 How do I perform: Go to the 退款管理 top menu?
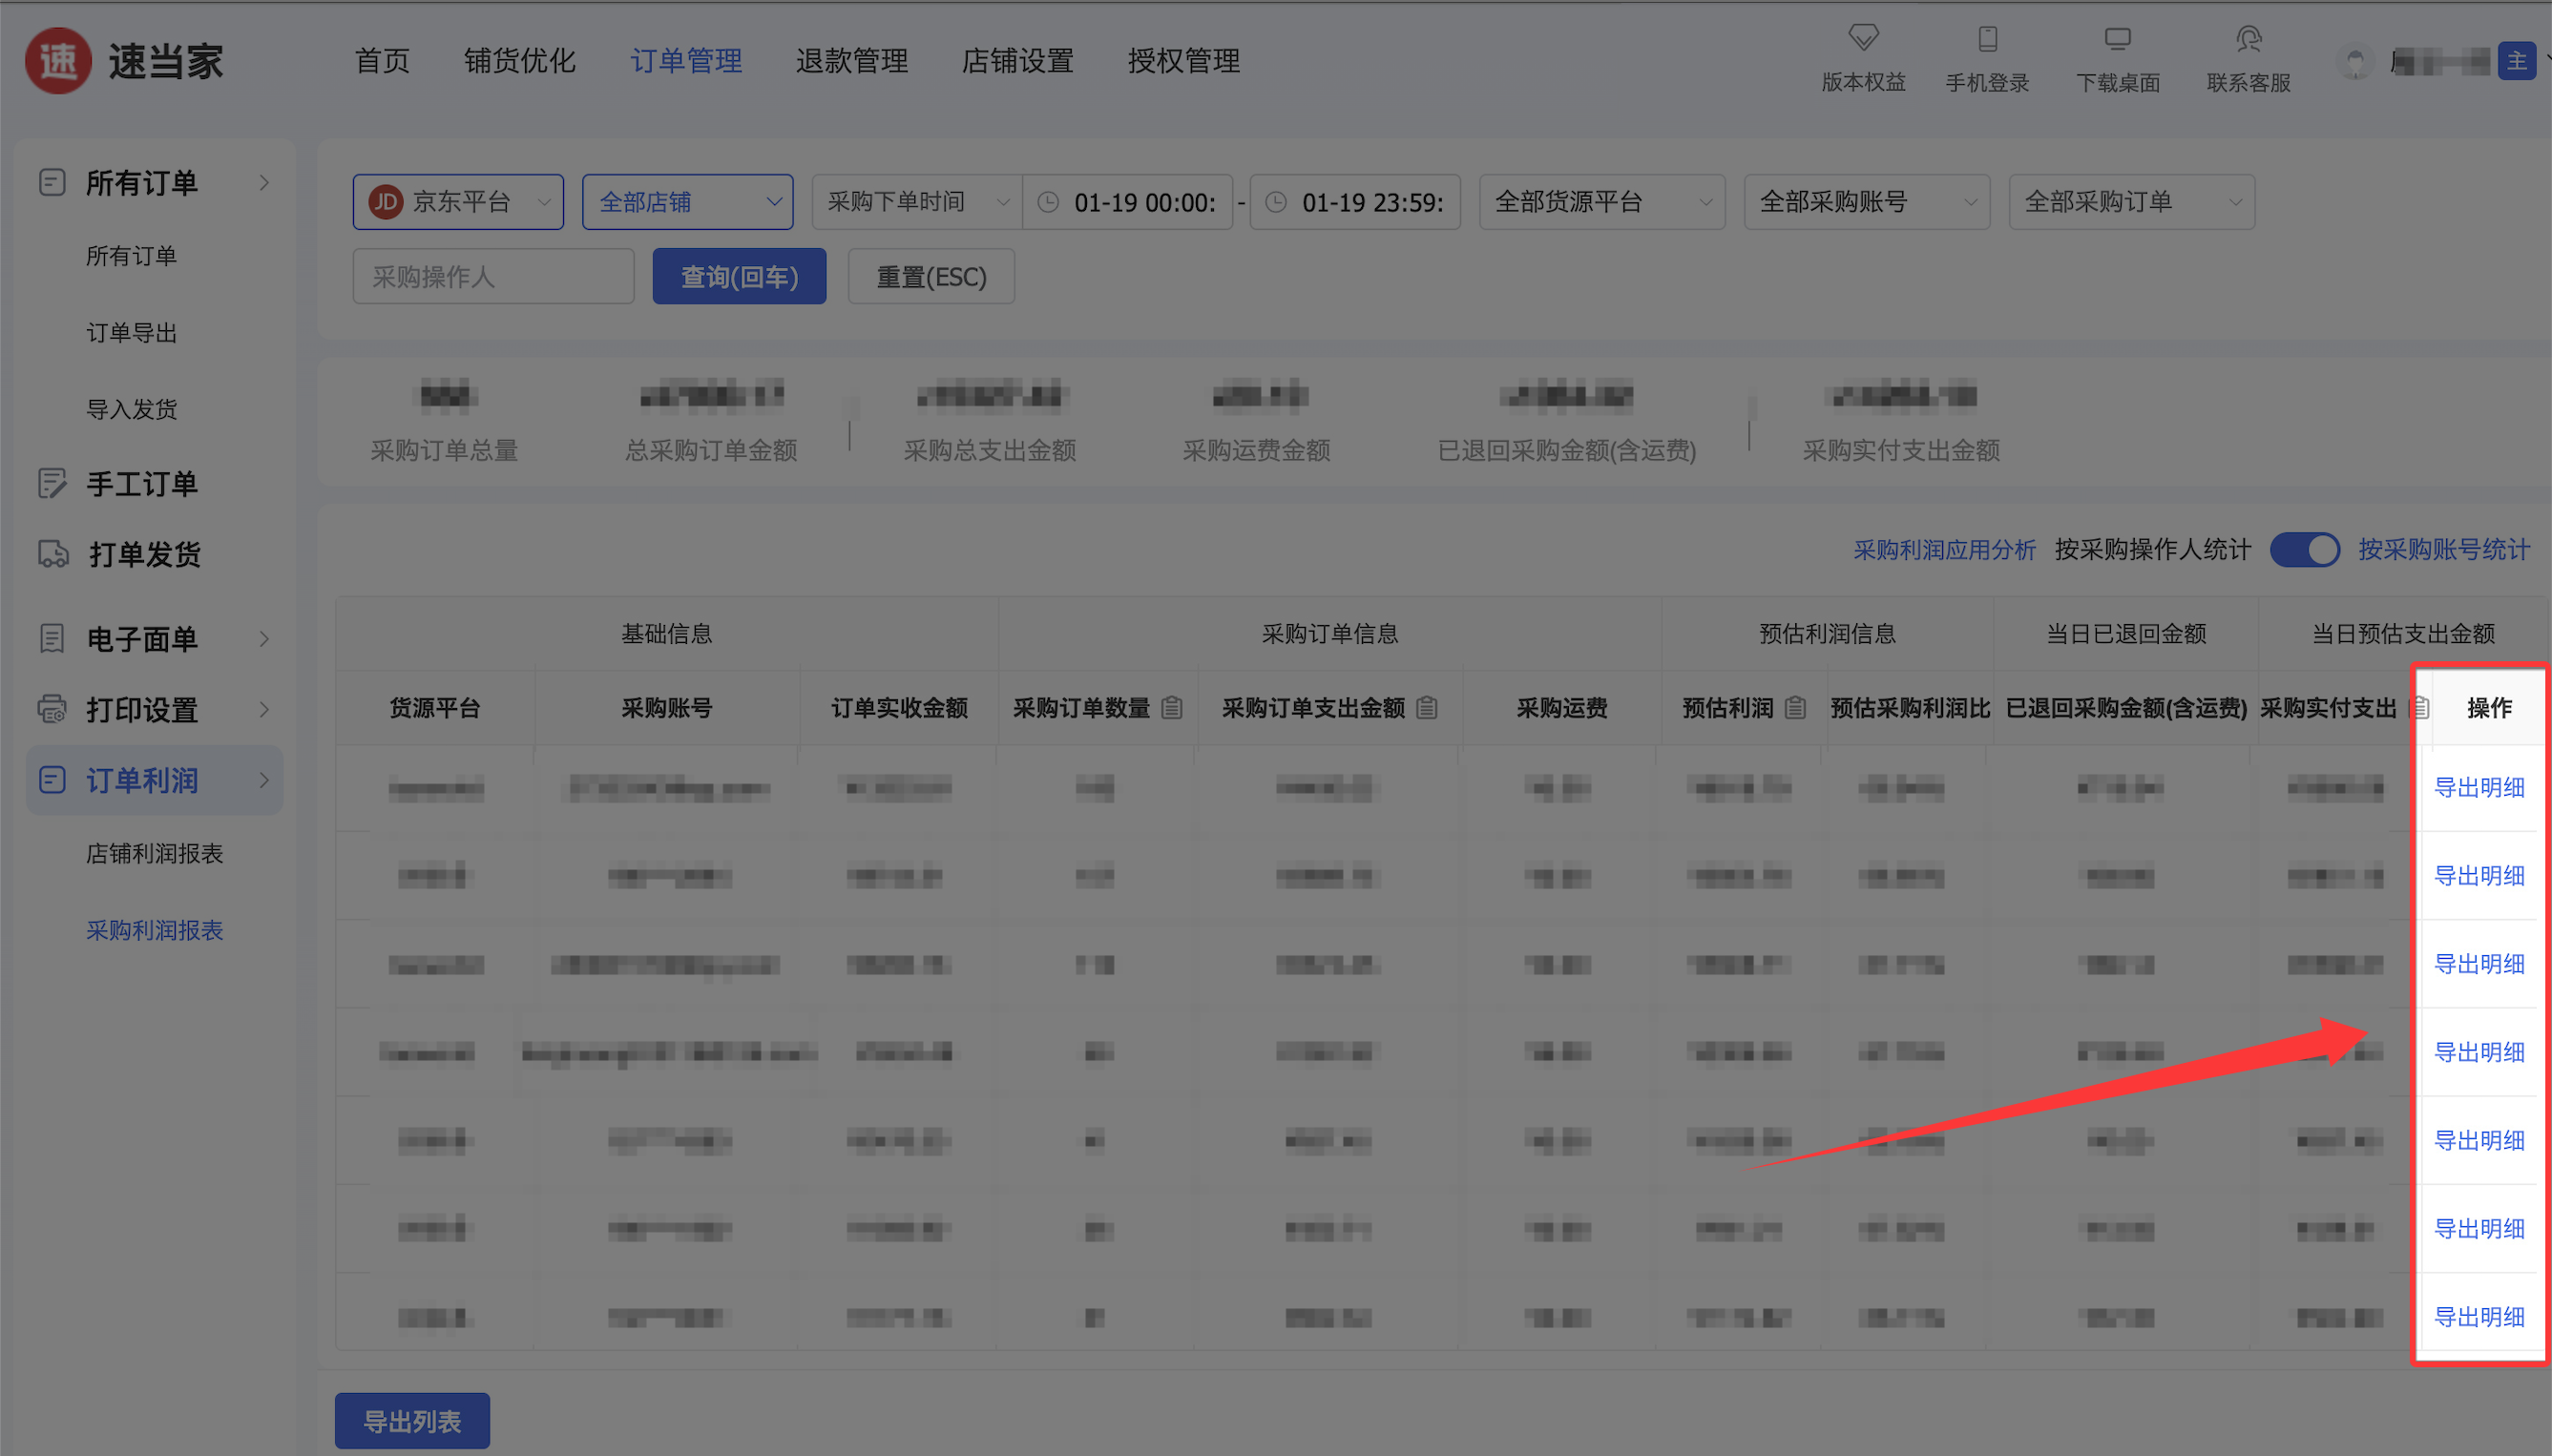(x=851, y=61)
